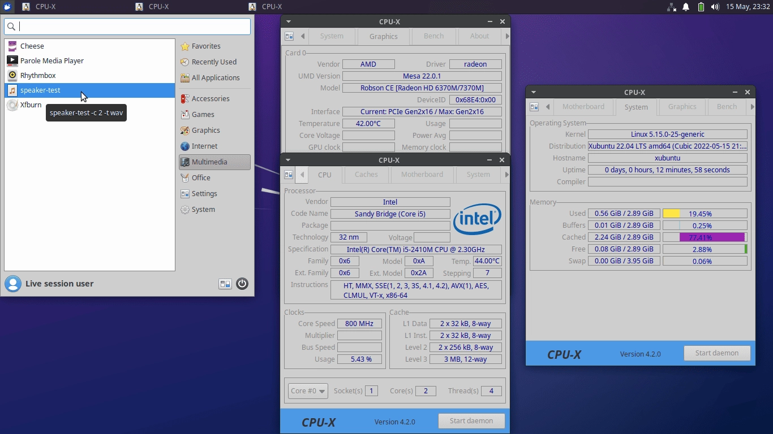Screen dimensions: 773x434
Task: Click right tab arrow in Graphics window
Action: [506, 36]
